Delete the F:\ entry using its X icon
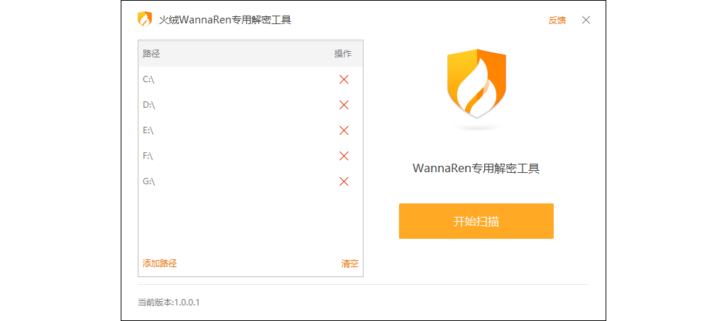 tap(344, 156)
